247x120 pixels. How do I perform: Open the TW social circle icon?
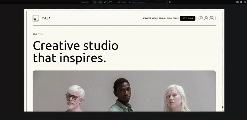pyautogui.click(x=211, y=18)
